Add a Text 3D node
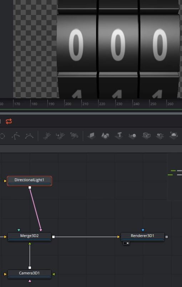182x287 pixels. pos(119,135)
